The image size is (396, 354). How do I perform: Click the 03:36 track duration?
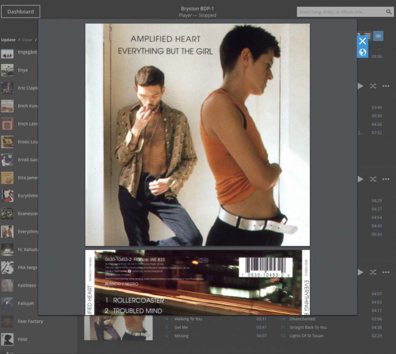(377, 56)
